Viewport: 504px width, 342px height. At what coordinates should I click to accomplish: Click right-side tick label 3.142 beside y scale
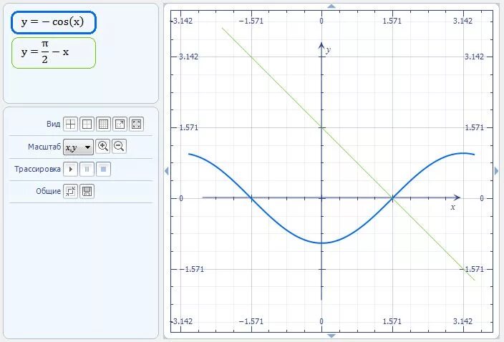pos(474,57)
